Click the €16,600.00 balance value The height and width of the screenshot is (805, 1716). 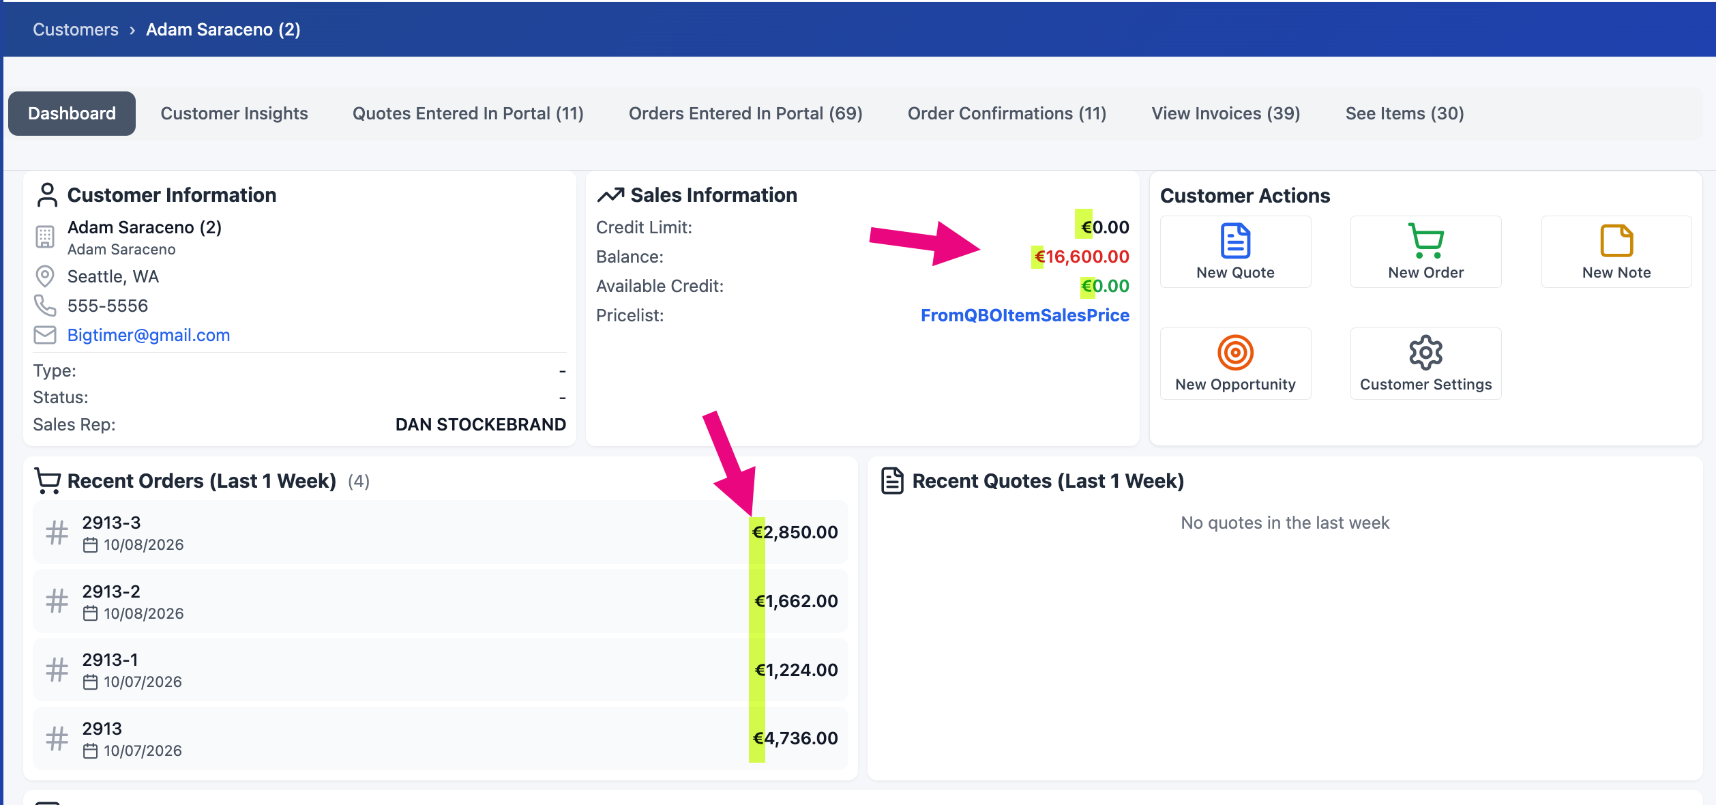[x=1082, y=257]
